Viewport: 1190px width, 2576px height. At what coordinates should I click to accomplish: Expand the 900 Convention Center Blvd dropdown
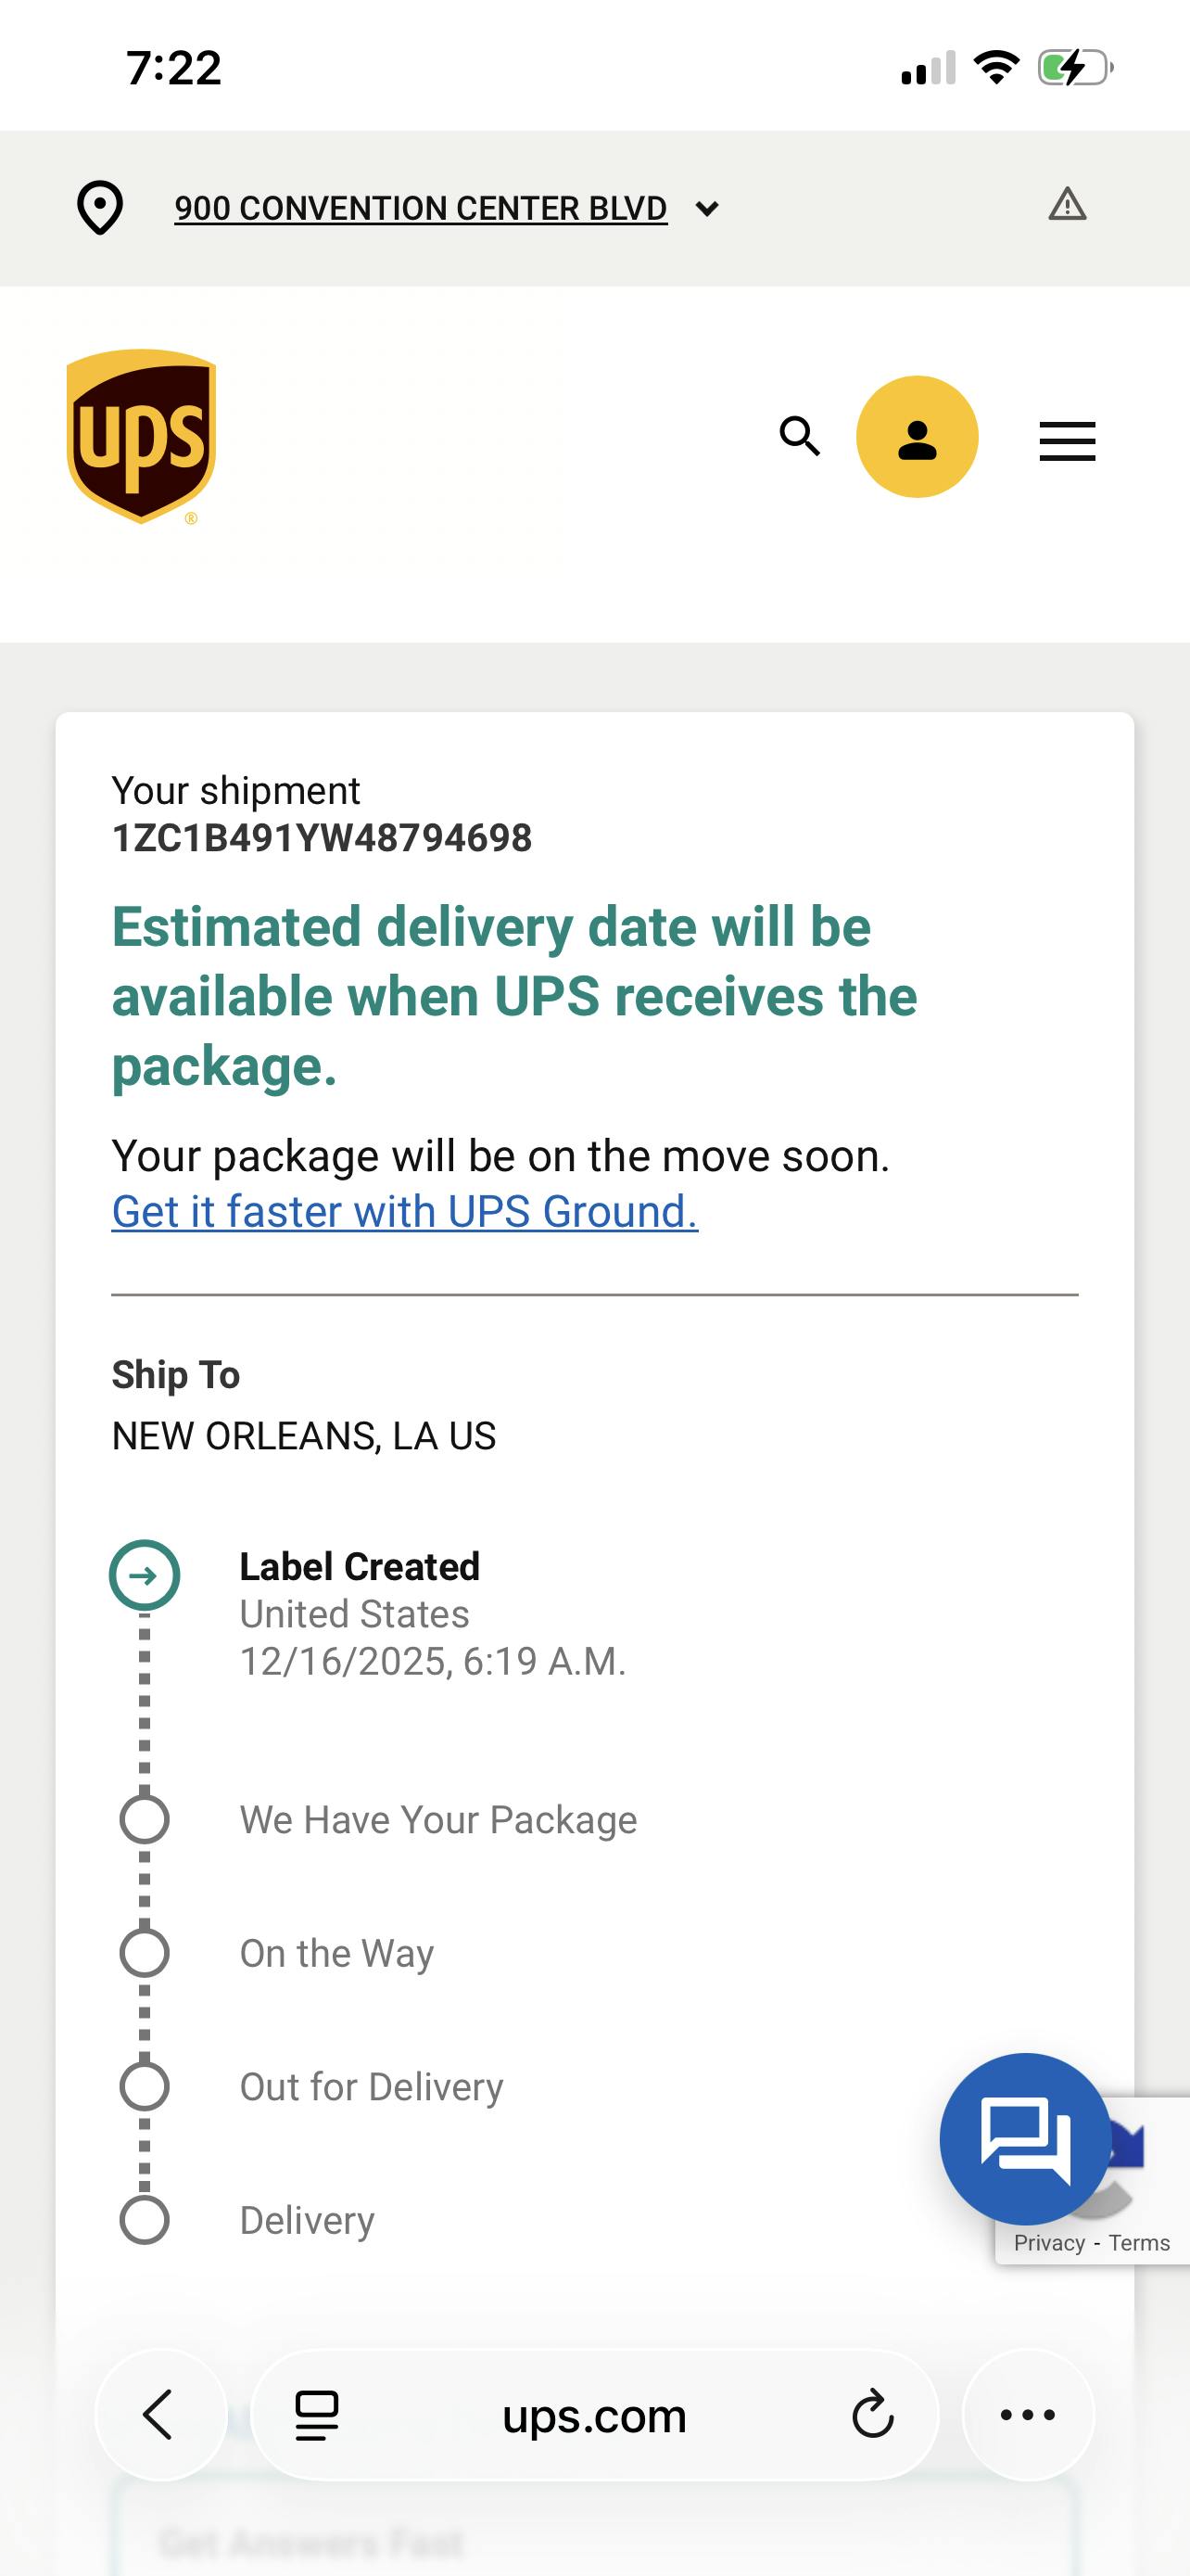pos(421,208)
